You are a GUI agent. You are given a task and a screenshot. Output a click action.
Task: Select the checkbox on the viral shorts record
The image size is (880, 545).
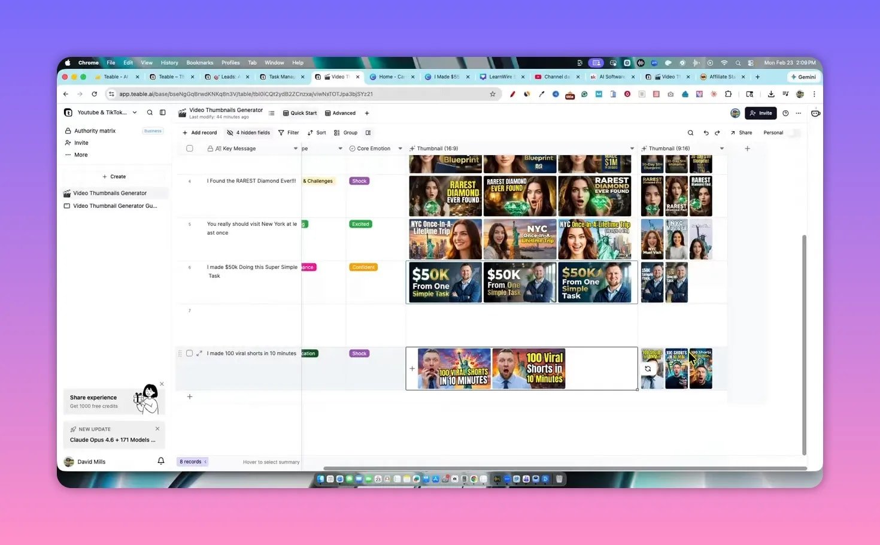(x=190, y=353)
